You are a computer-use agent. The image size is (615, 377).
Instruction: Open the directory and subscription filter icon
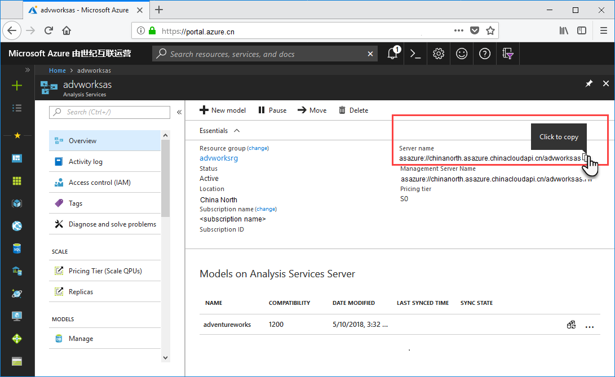508,54
